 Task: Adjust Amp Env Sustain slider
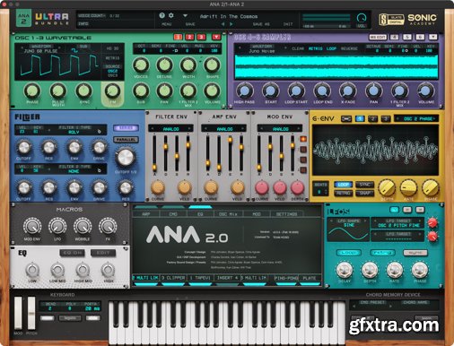pyautogui.click(x=230, y=139)
